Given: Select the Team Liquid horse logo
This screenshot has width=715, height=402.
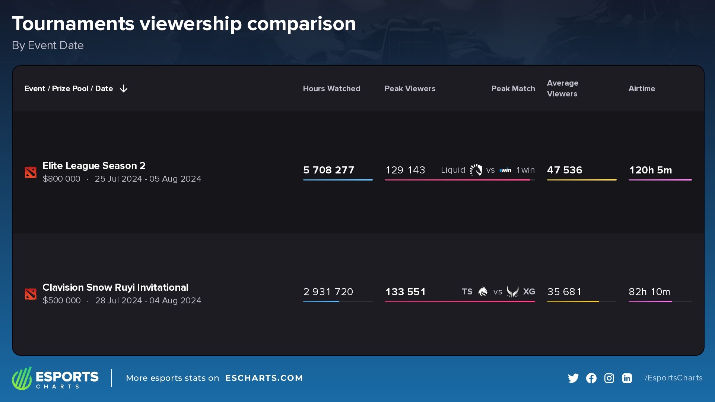Looking at the screenshot, I should pos(476,170).
